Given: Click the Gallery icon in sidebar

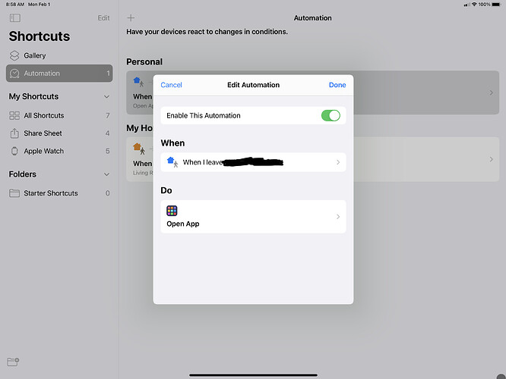Looking at the screenshot, I should click(15, 55).
